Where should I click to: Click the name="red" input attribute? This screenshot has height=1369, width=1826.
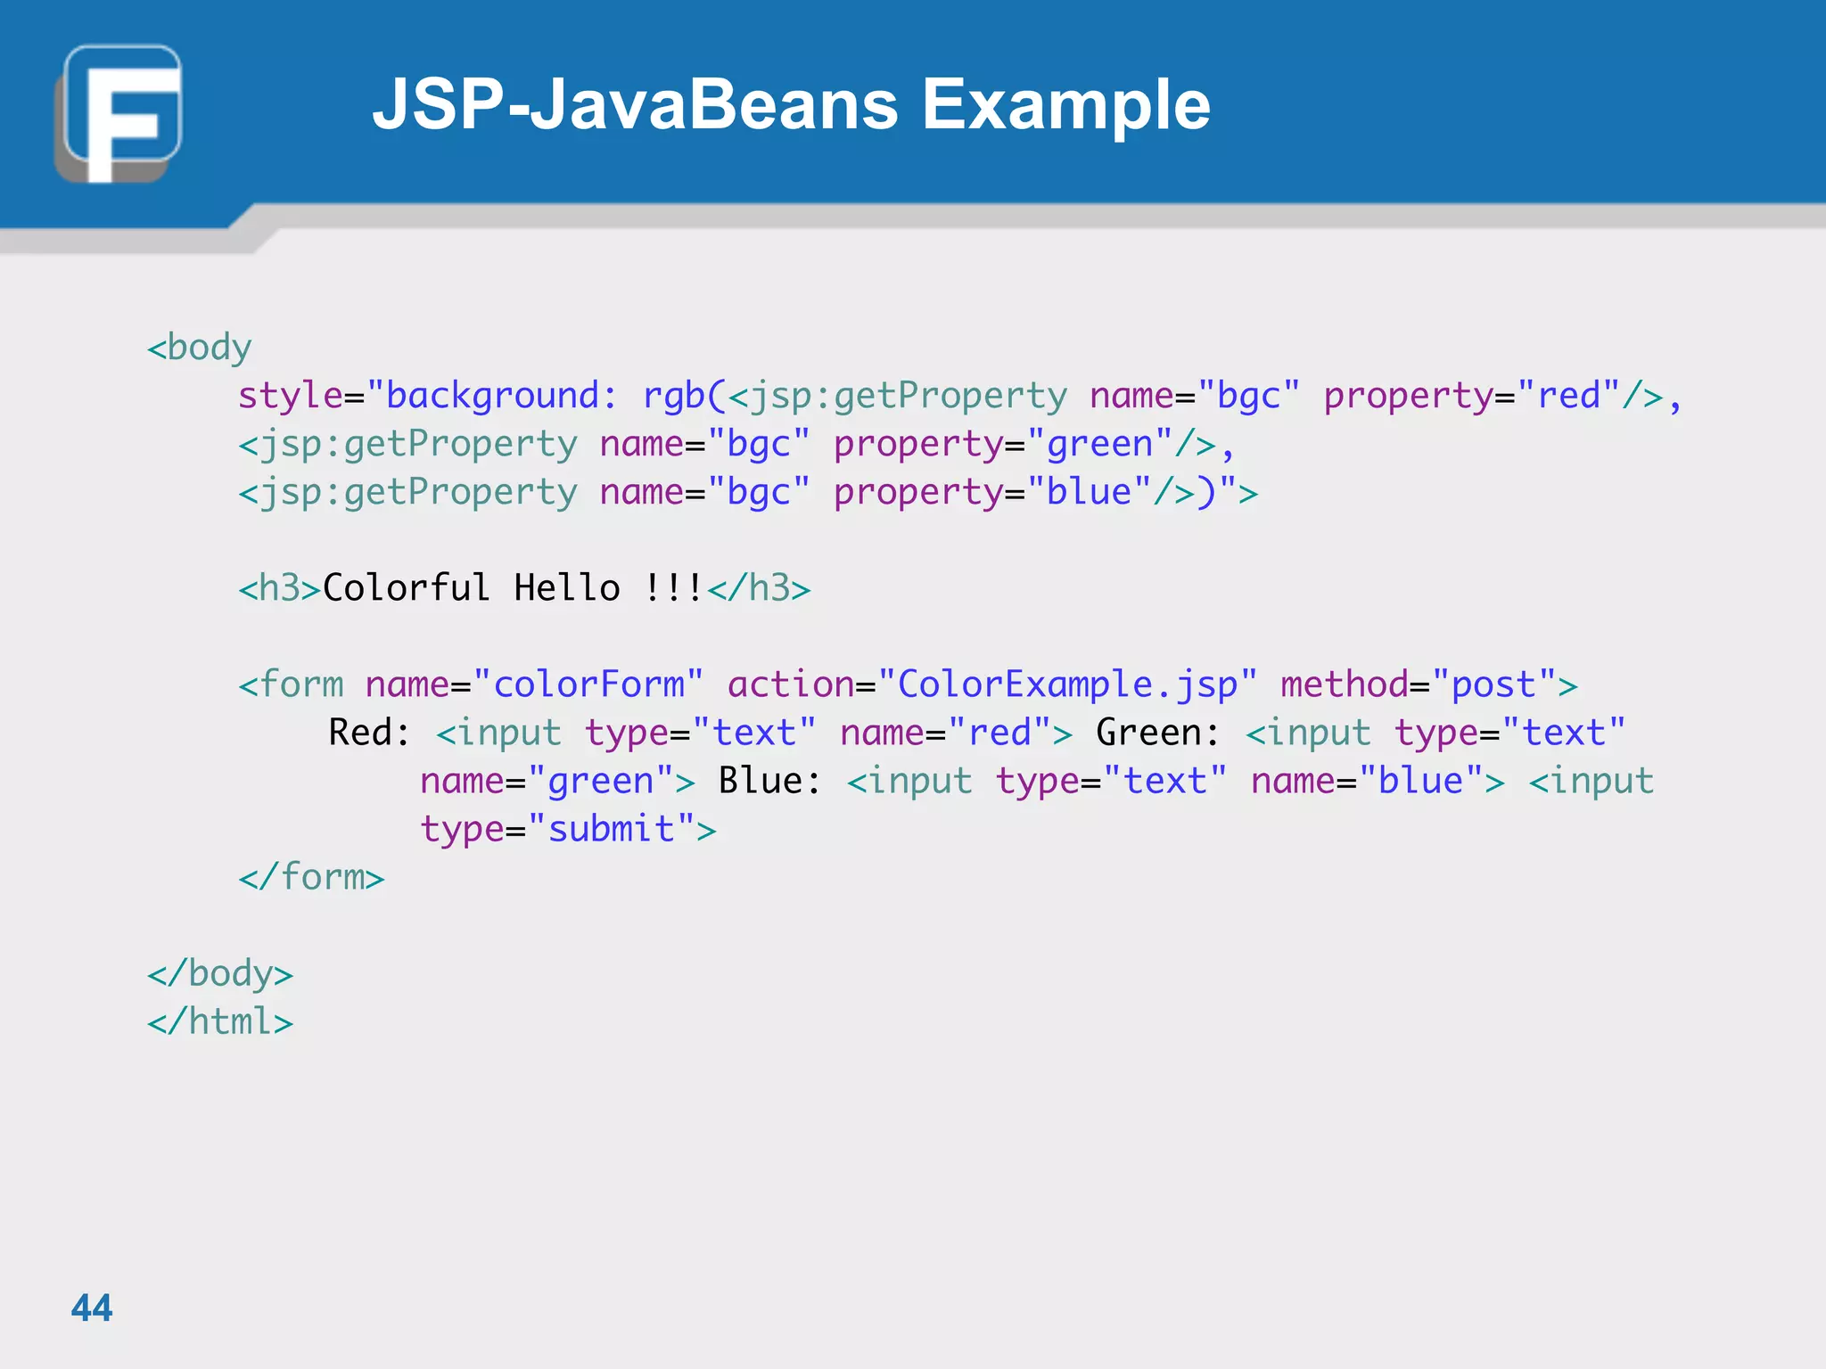946,732
